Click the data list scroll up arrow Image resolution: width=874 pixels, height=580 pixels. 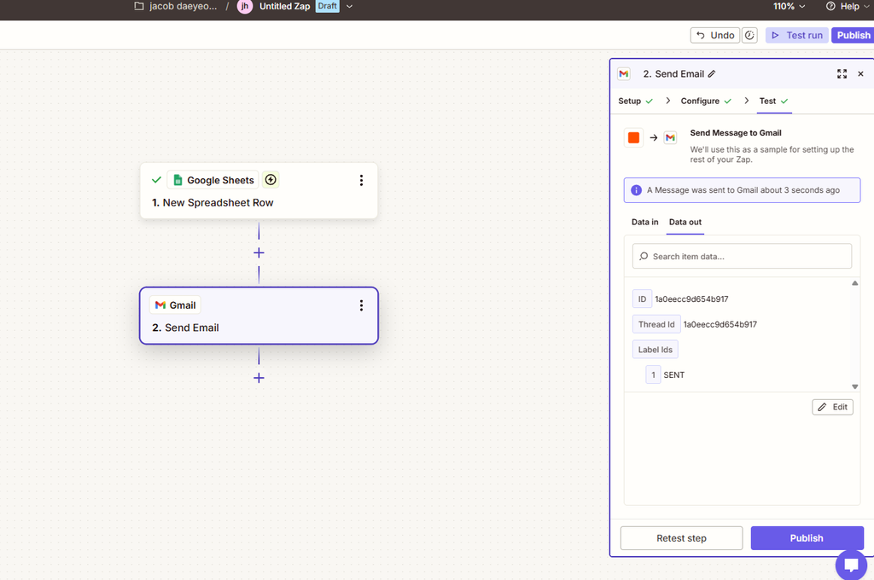[x=854, y=283]
